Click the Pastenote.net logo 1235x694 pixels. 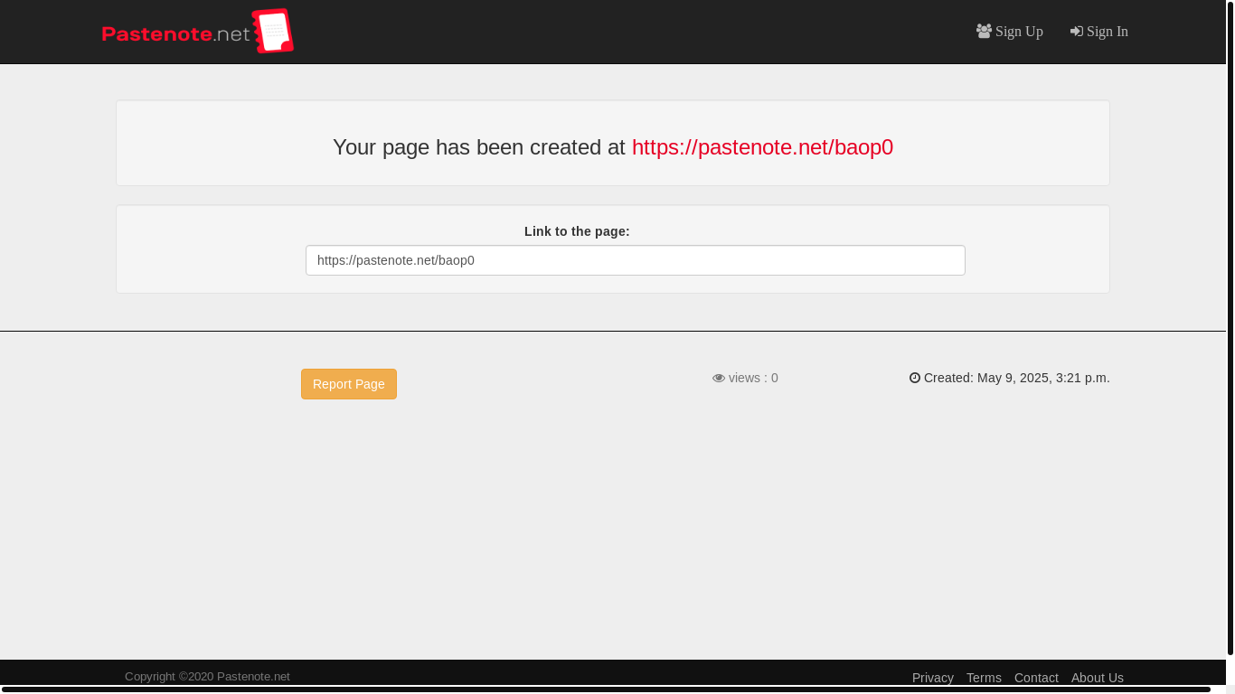click(x=198, y=32)
